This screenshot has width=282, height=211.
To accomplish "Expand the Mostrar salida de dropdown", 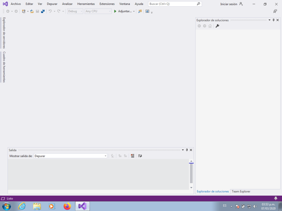I will (105, 156).
